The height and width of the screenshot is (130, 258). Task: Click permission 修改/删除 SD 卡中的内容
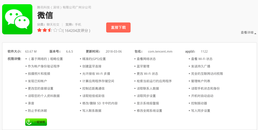coord(100,103)
